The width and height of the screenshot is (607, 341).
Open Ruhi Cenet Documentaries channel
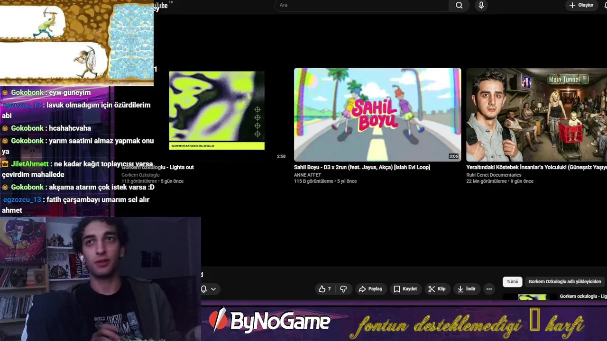click(x=494, y=175)
